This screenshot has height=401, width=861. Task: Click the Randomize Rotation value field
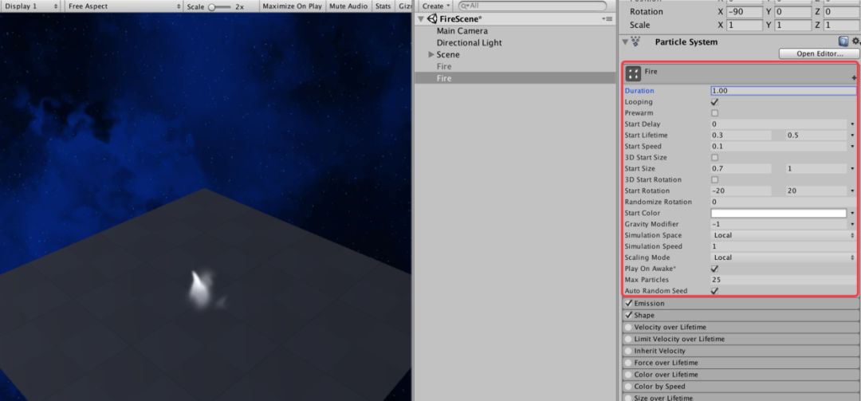pyautogui.click(x=783, y=202)
